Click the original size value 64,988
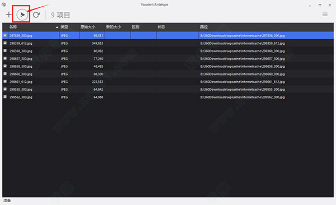The image size is (336, 205). coord(98,97)
